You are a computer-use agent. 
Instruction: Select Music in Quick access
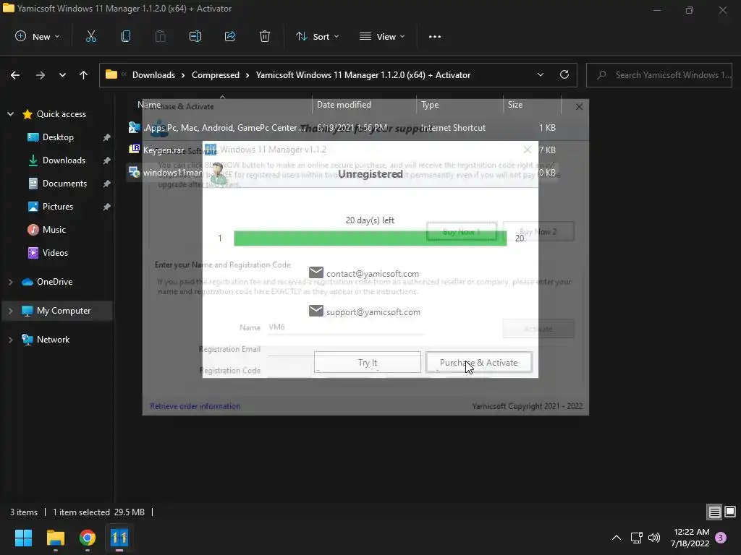tap(54, 230)
